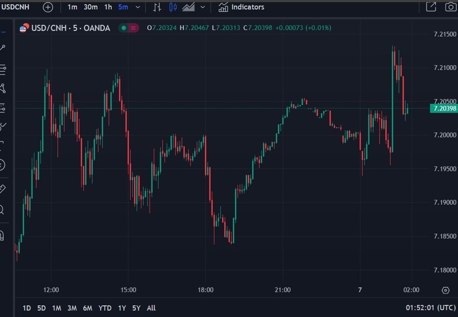Select the ruler measure tool
458x317 pixels.
coord(3,189)
